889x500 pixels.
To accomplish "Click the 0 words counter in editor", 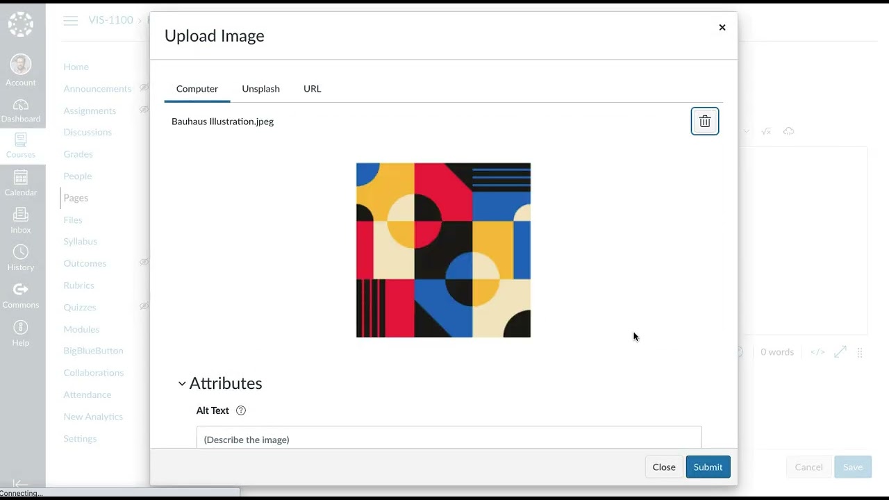I will (x=777, y=352).
